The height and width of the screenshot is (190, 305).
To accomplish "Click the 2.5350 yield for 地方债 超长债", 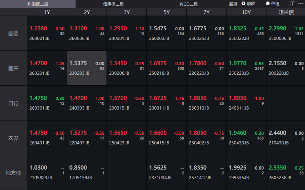I will [x=277, y=168].
